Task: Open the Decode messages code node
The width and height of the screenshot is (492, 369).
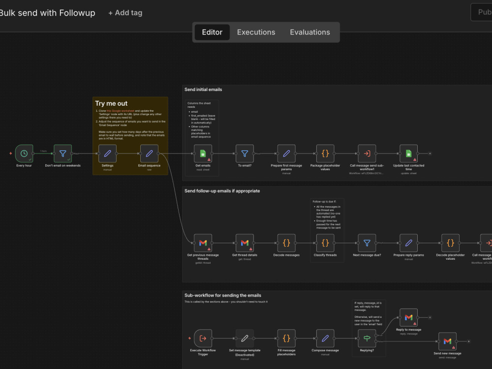Action: tap(286, 243)
